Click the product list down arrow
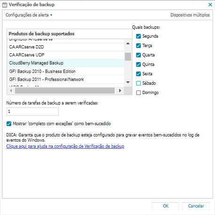Viewport: 215px width, 215px height. 128,82
